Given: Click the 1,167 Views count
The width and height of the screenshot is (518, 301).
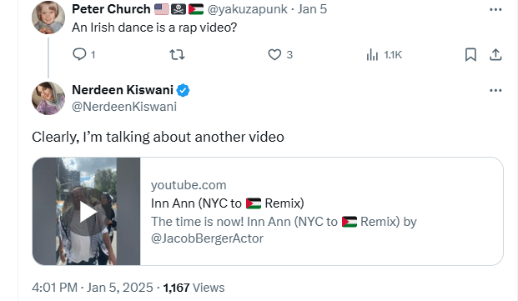Looking at the screenshot, I should pyautogui.click(x=194, y=288).
